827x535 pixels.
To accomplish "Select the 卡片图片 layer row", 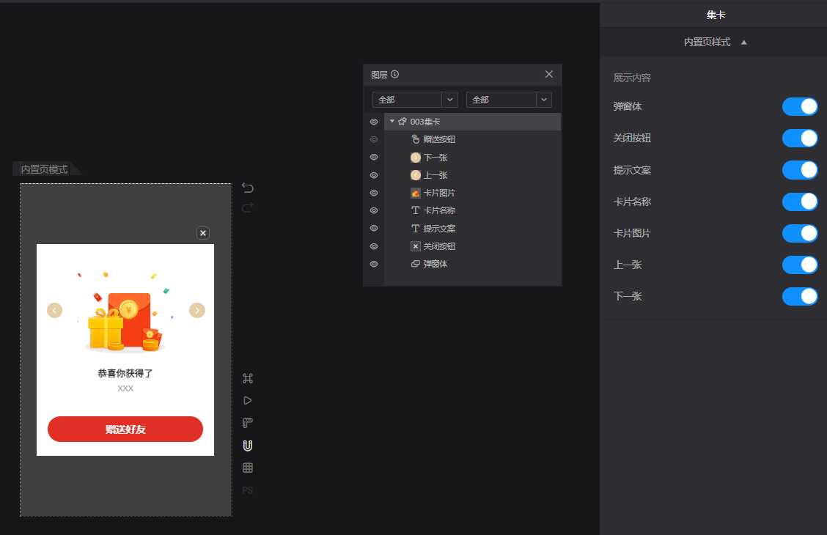I will (x=473, y=193).
